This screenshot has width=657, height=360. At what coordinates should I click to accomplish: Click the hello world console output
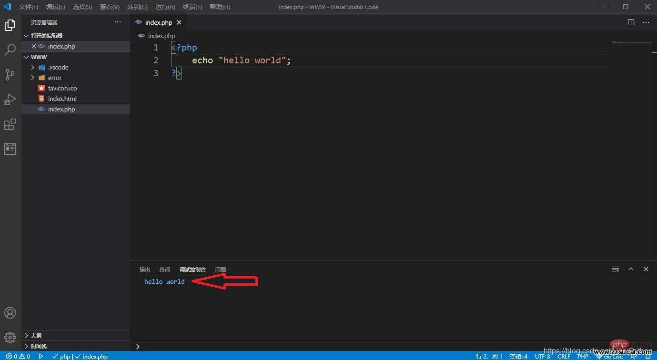pyautogui.click(x=164, y=281)
